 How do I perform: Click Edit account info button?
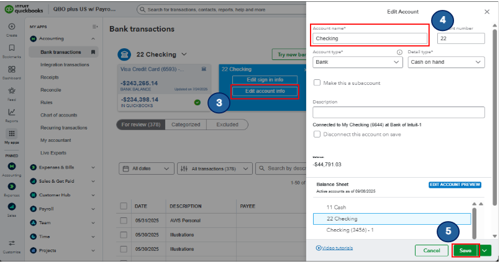265,91
